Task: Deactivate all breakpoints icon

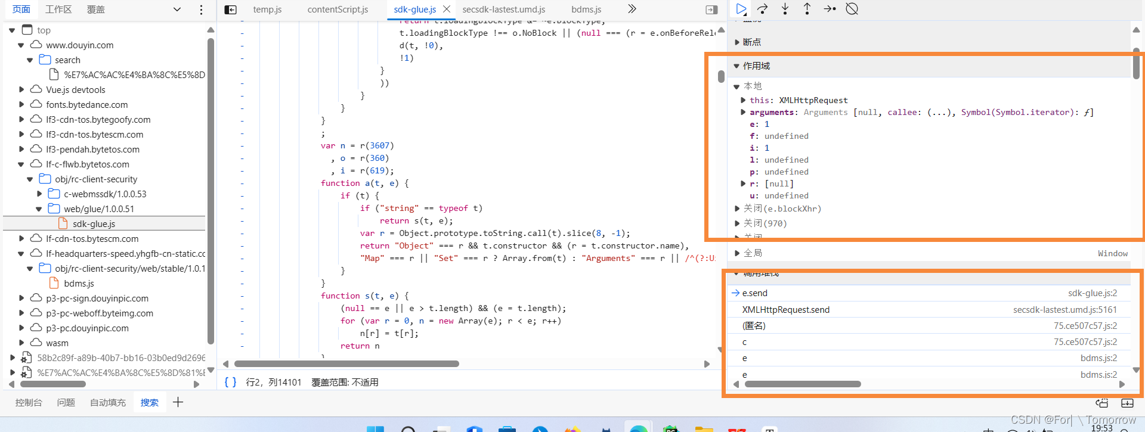Action: pyautogui.click(x=852, y=9)
